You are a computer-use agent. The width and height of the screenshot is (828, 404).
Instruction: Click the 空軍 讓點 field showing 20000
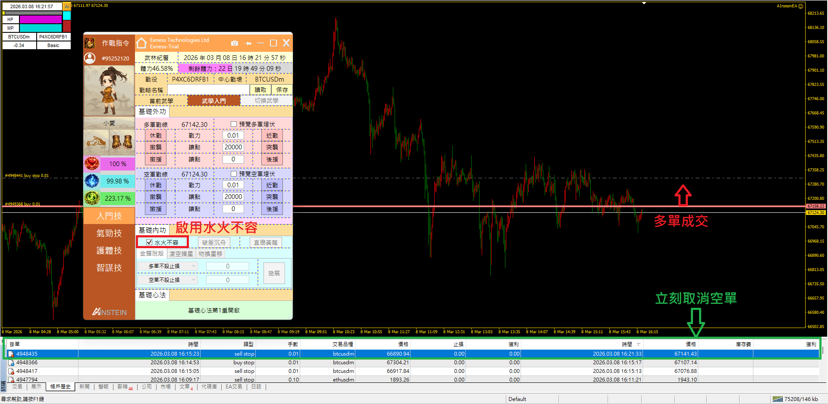(233, 197)
